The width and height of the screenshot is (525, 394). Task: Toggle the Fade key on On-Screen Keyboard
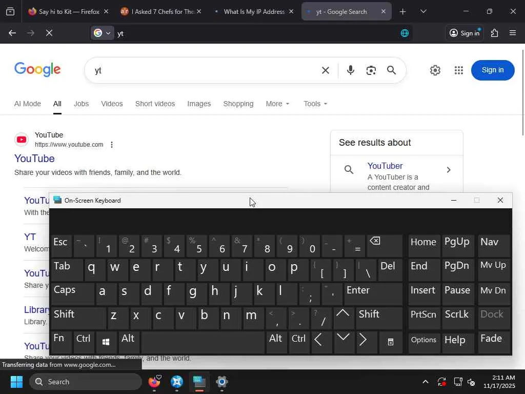tap(494, 342)
